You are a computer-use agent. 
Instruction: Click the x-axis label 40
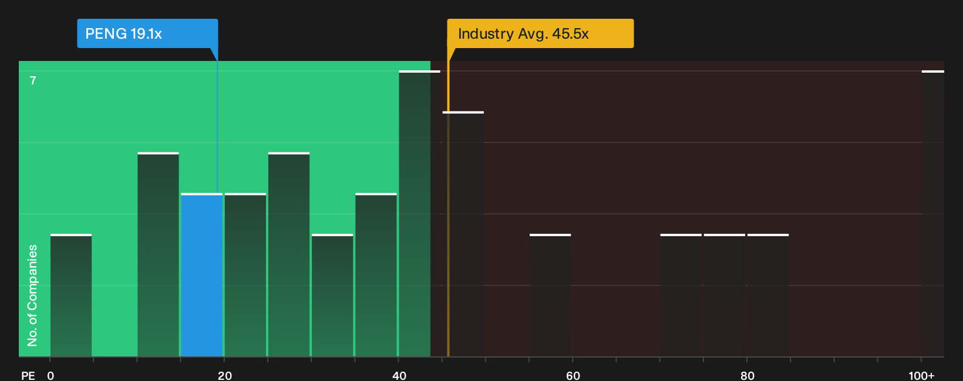(x=399, y=375)
